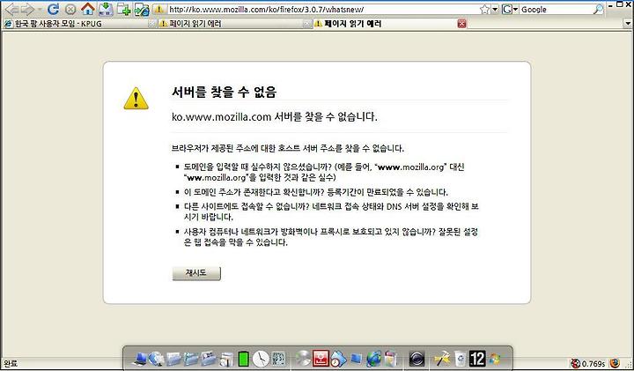The height and width of the screenshot is (371, 634).
Task: Open the Windows logo dock icon
Action: [495, 359]
